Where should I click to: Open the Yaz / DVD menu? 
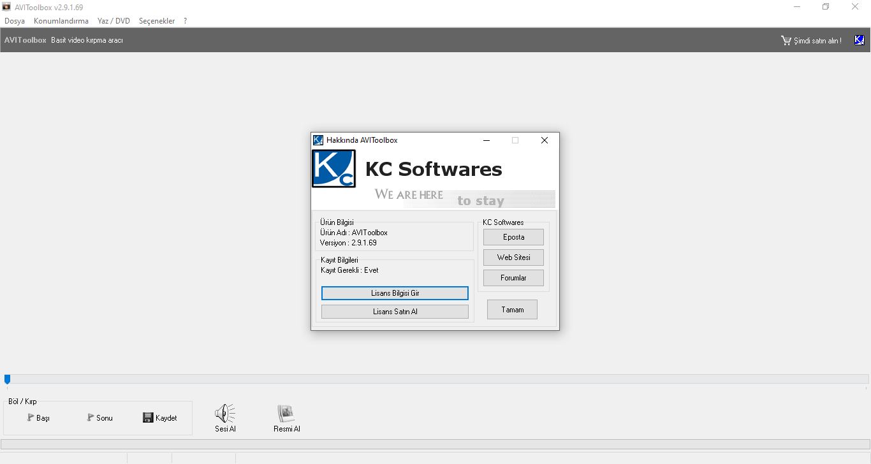tap(113, 21)
